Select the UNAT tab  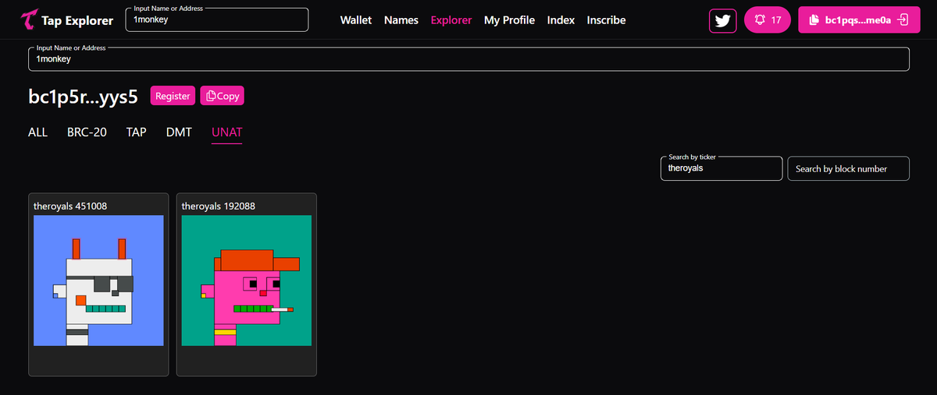[x=227, y=132]
